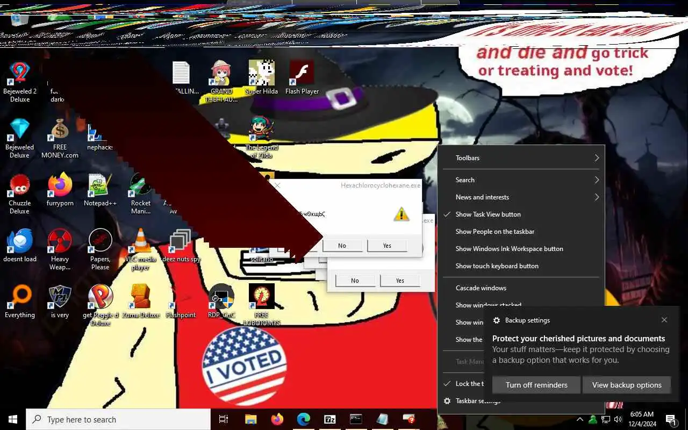Open the 'doesnt load' Thunderbird shortcut

point(20,246)
